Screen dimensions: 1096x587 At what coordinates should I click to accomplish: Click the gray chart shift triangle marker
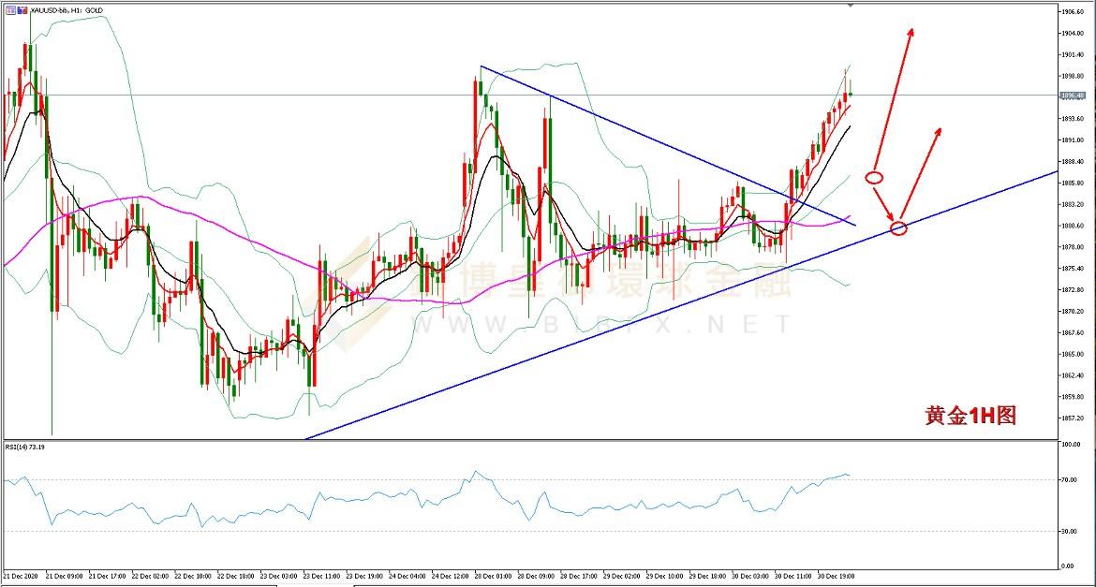[x=850, y=6]
